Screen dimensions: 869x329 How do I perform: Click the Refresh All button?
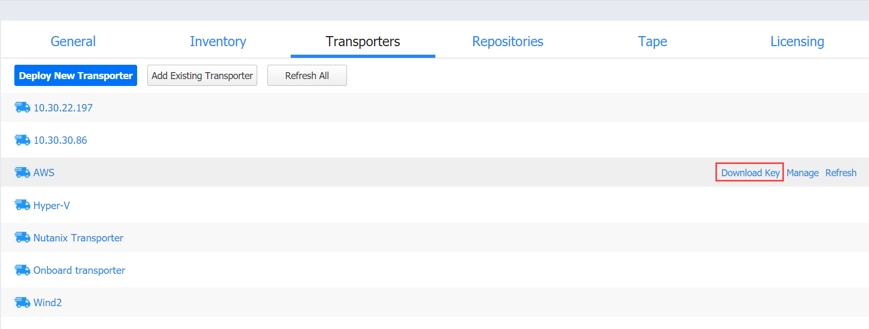(x=307, y=75)
